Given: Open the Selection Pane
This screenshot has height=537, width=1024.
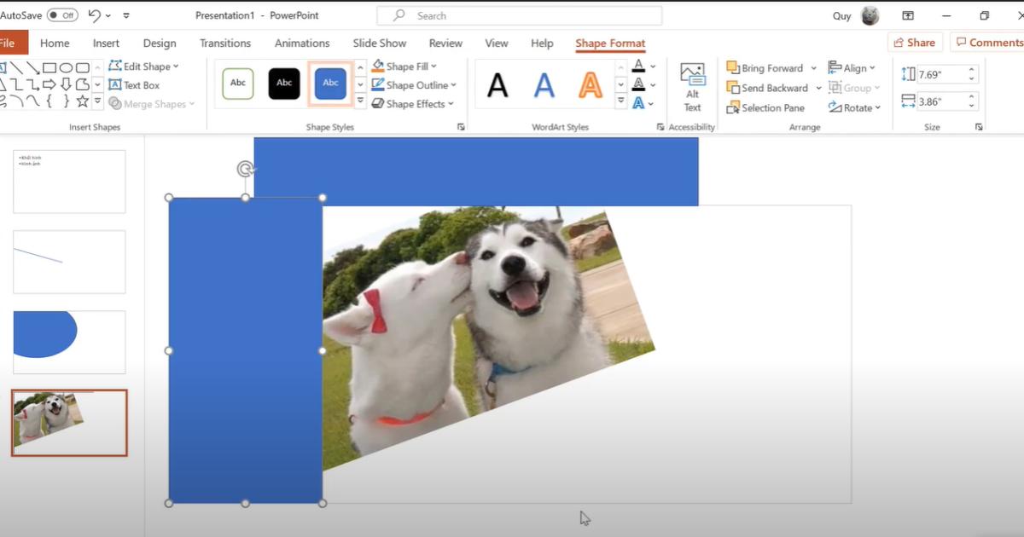Looking at the screenshot, I should point(765,108).
